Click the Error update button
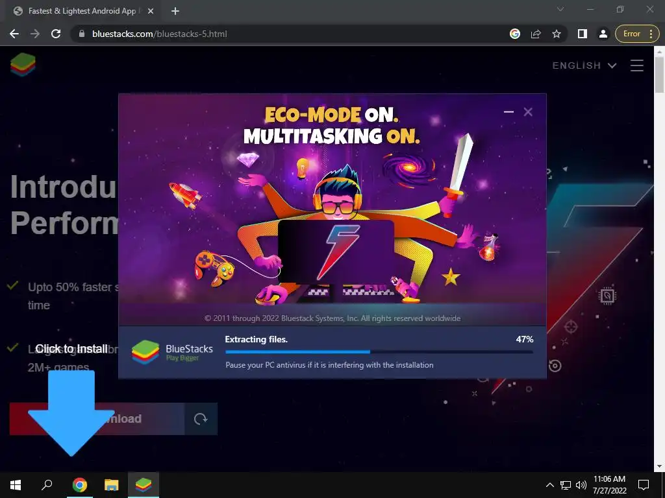This screenshot has width=665, height=498. point(631,34)
